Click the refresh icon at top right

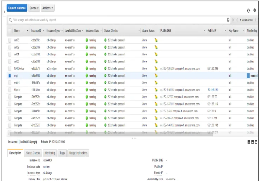[x=248, y=11]
